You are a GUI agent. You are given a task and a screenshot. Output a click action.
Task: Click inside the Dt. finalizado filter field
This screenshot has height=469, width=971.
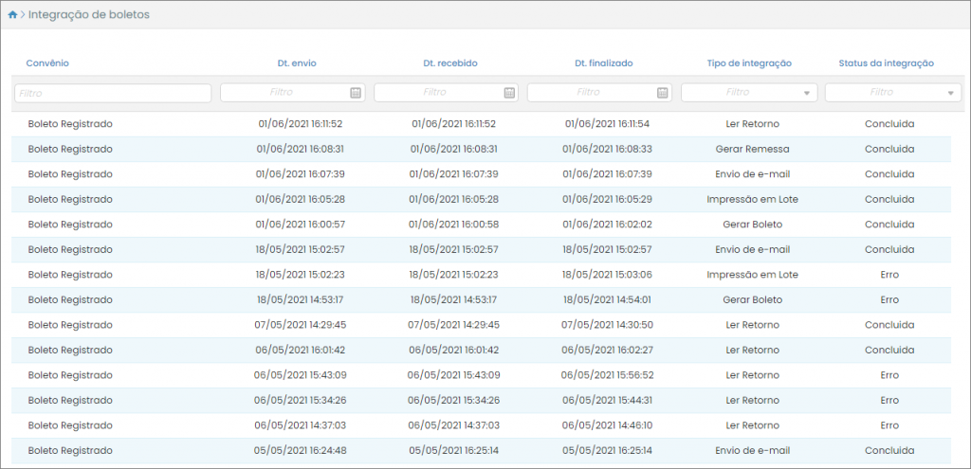(590, 93)
